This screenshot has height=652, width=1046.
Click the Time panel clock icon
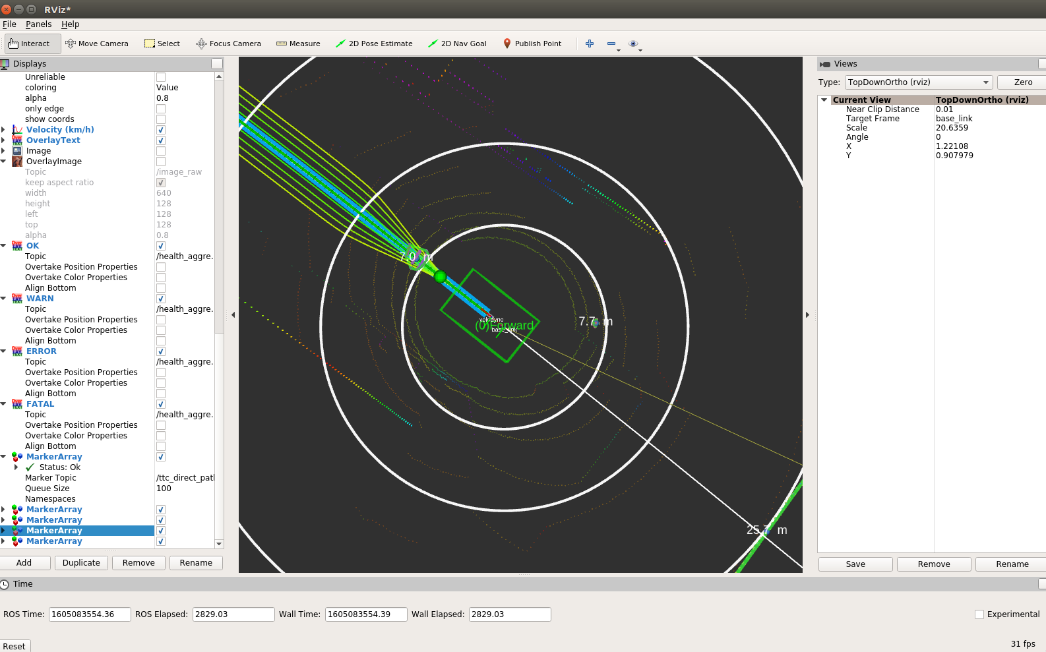[x=5, y=584]
